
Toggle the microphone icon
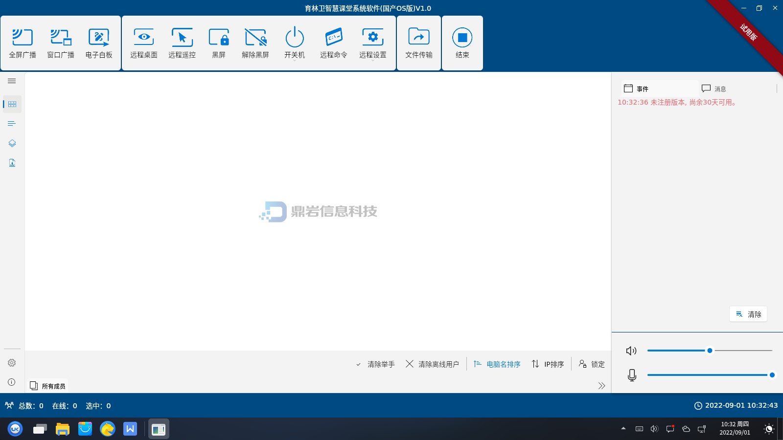[632, 375]
